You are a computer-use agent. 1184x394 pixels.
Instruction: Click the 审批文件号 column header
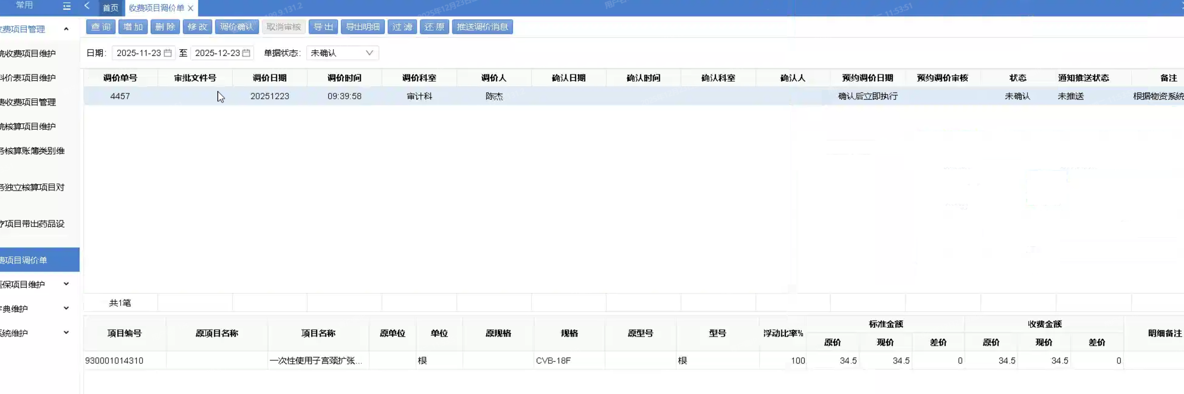pos(195,78)
